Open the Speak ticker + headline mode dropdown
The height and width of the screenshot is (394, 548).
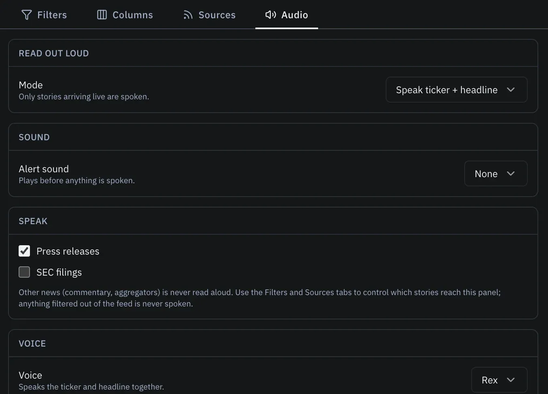click(x=457, y=90)
